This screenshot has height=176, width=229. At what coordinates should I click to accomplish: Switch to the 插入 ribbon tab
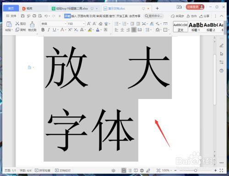tap(74, 16)
